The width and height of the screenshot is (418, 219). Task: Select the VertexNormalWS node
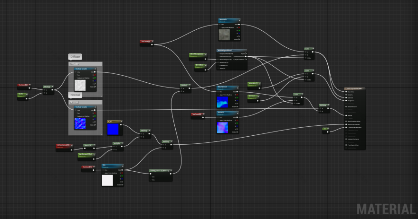(63, 145)
